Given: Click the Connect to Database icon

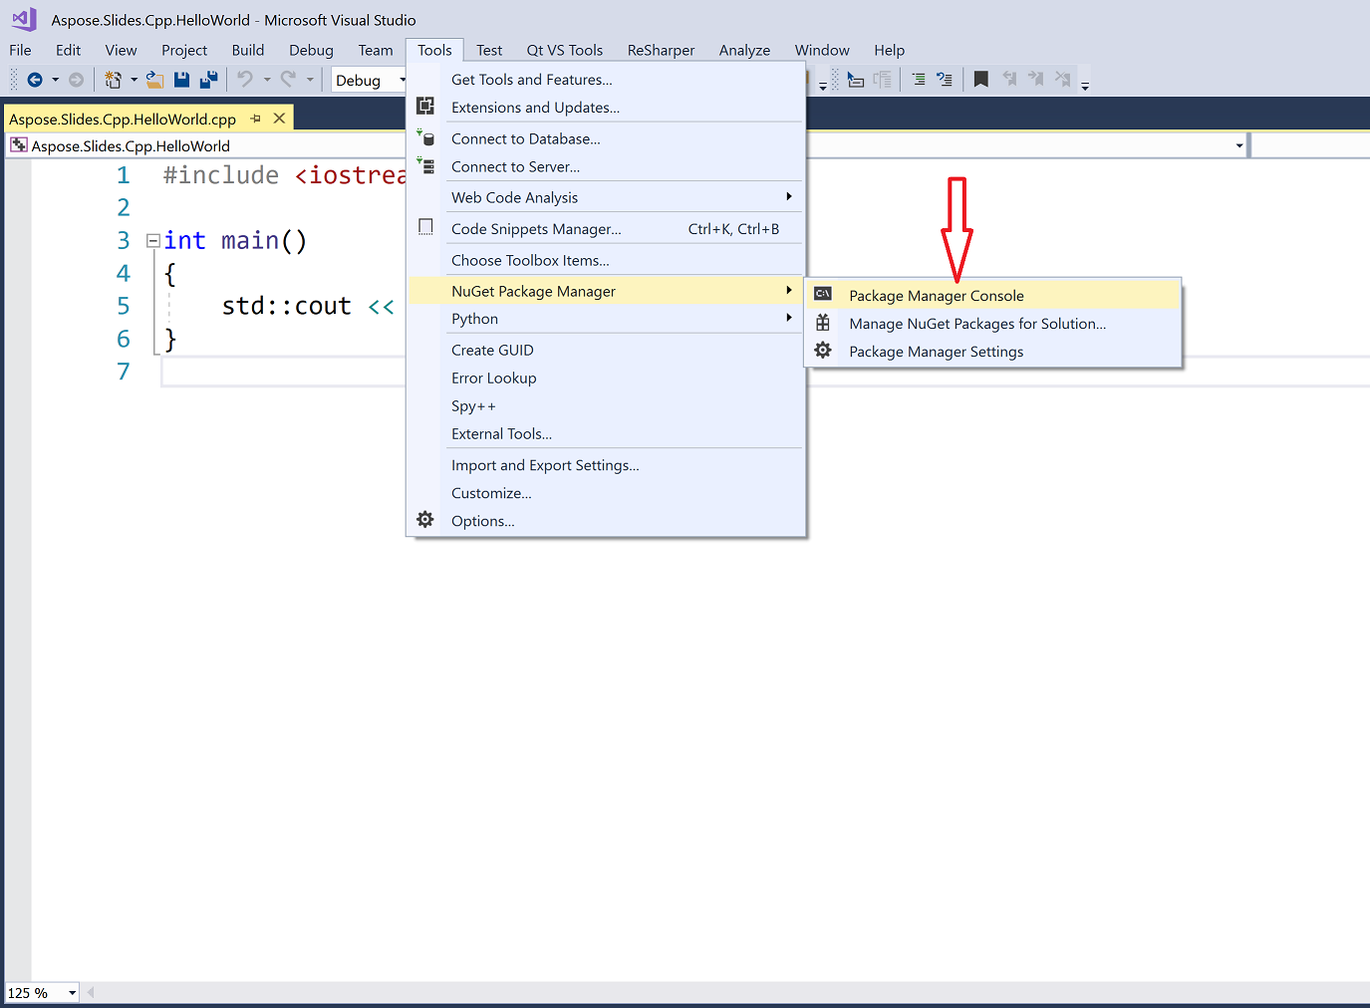Looking at the screenshot, I should click(425, 137).
